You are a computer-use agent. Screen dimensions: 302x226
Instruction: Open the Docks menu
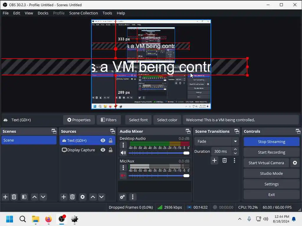click(43, 13)
